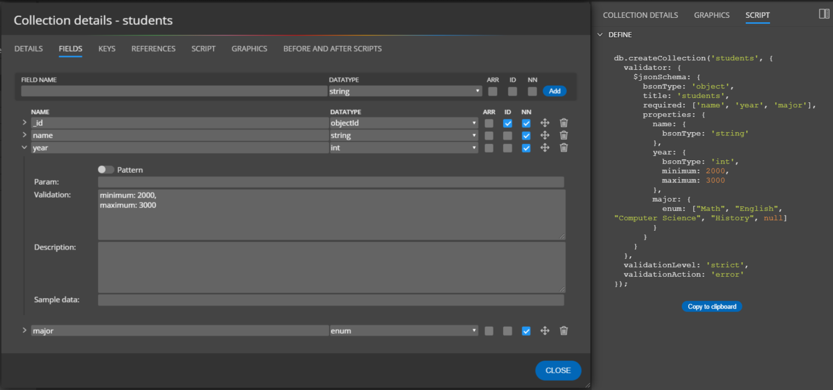Grab the move handle for _id field

[545, 123]
